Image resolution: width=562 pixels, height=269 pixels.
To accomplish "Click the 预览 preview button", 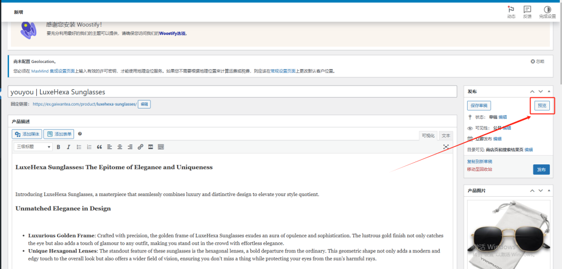I will coord(542,105).
